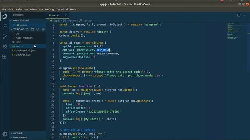Viewport: 250px width, 140px height.
Task: Open the Search view in activity bar
Action: tap(5, 26)
